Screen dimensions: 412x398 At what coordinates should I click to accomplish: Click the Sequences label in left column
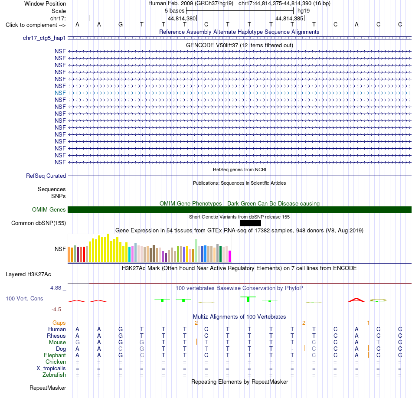(52, 189)
